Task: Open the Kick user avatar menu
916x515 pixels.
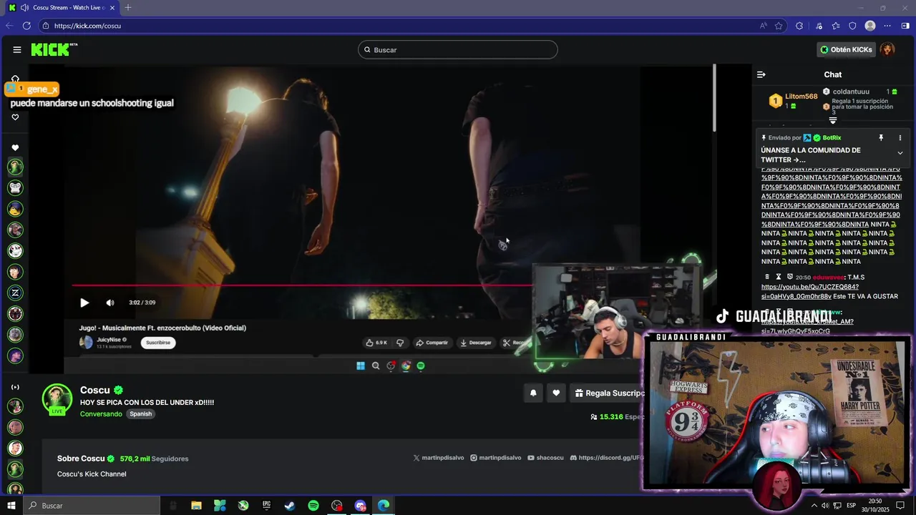Action: pos(887,49)
